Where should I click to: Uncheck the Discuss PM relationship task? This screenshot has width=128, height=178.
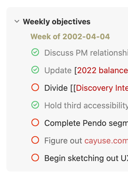pyautogui.click(x=35, y=52)
